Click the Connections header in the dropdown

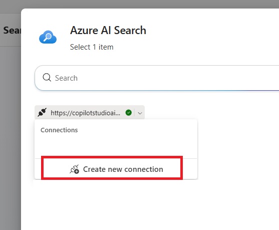tap(59, 130)
